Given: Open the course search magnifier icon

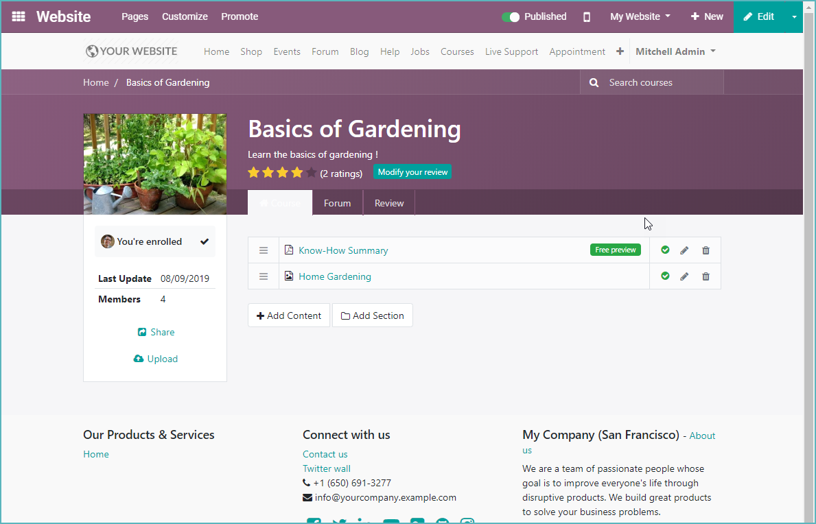Looking at the screenshot, I should [x=594, y=82].
